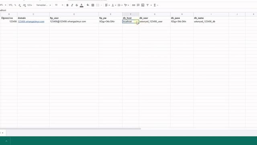257x145 pixels.
Task: Click the insert link icon
Action: point(134,5)
